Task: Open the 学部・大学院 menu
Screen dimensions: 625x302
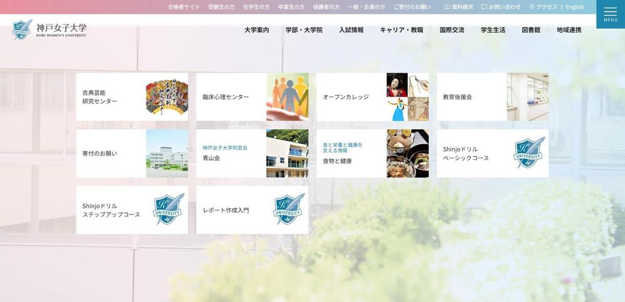Action: [x=304, y=30]
